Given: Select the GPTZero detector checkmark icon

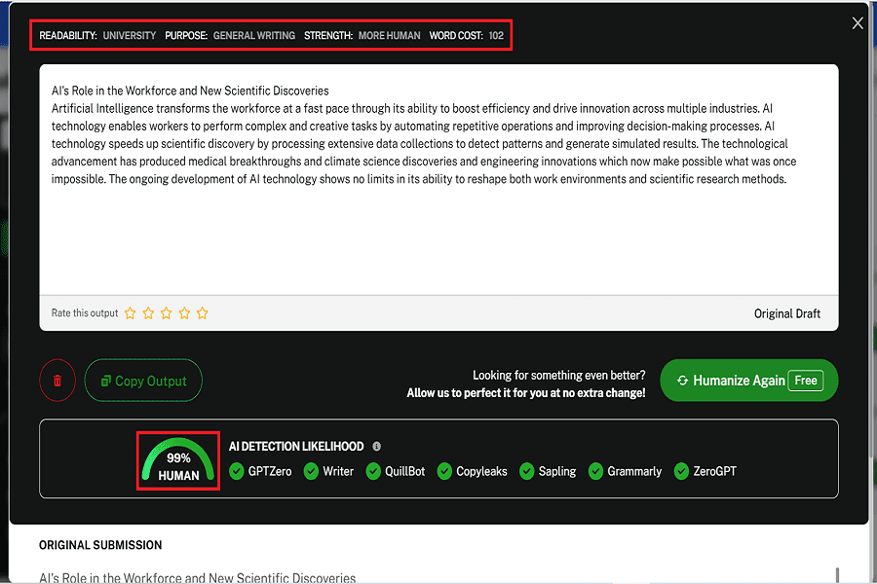Looking at the screenshot, I should tap(235, 471).
